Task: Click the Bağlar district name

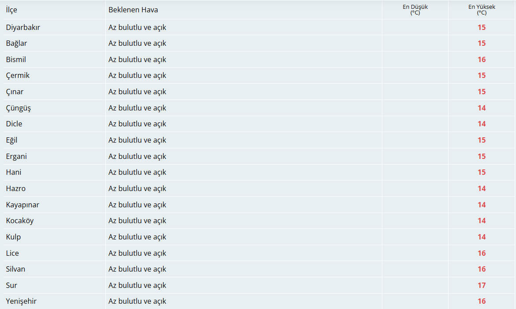Action: pyautogui.click(x=16, y=43)
